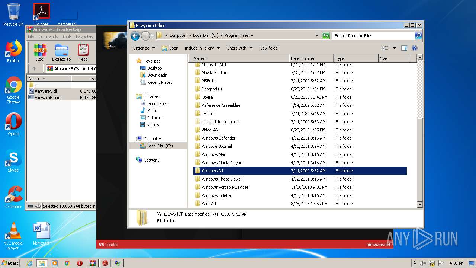Open the Tools menu in WinRAR

coord(67,36)
